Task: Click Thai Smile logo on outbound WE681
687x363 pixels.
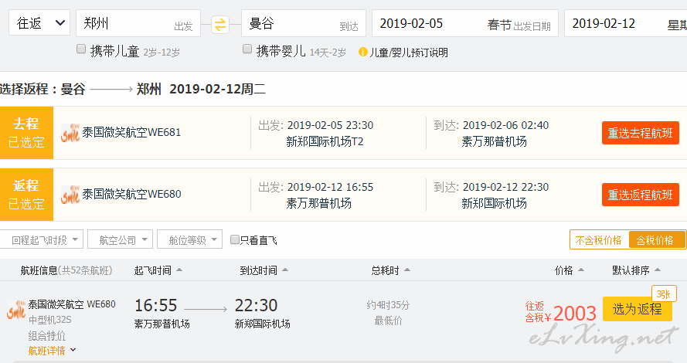Action: pos(70,133)
